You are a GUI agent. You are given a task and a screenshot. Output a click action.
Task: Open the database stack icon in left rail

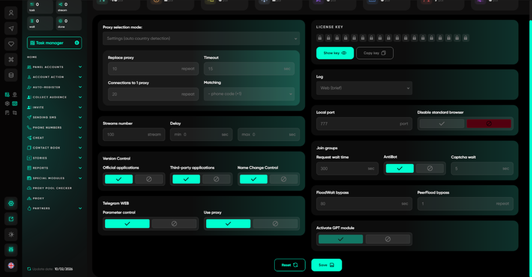coord(11,75)
